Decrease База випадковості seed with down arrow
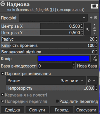 (74, 68)
